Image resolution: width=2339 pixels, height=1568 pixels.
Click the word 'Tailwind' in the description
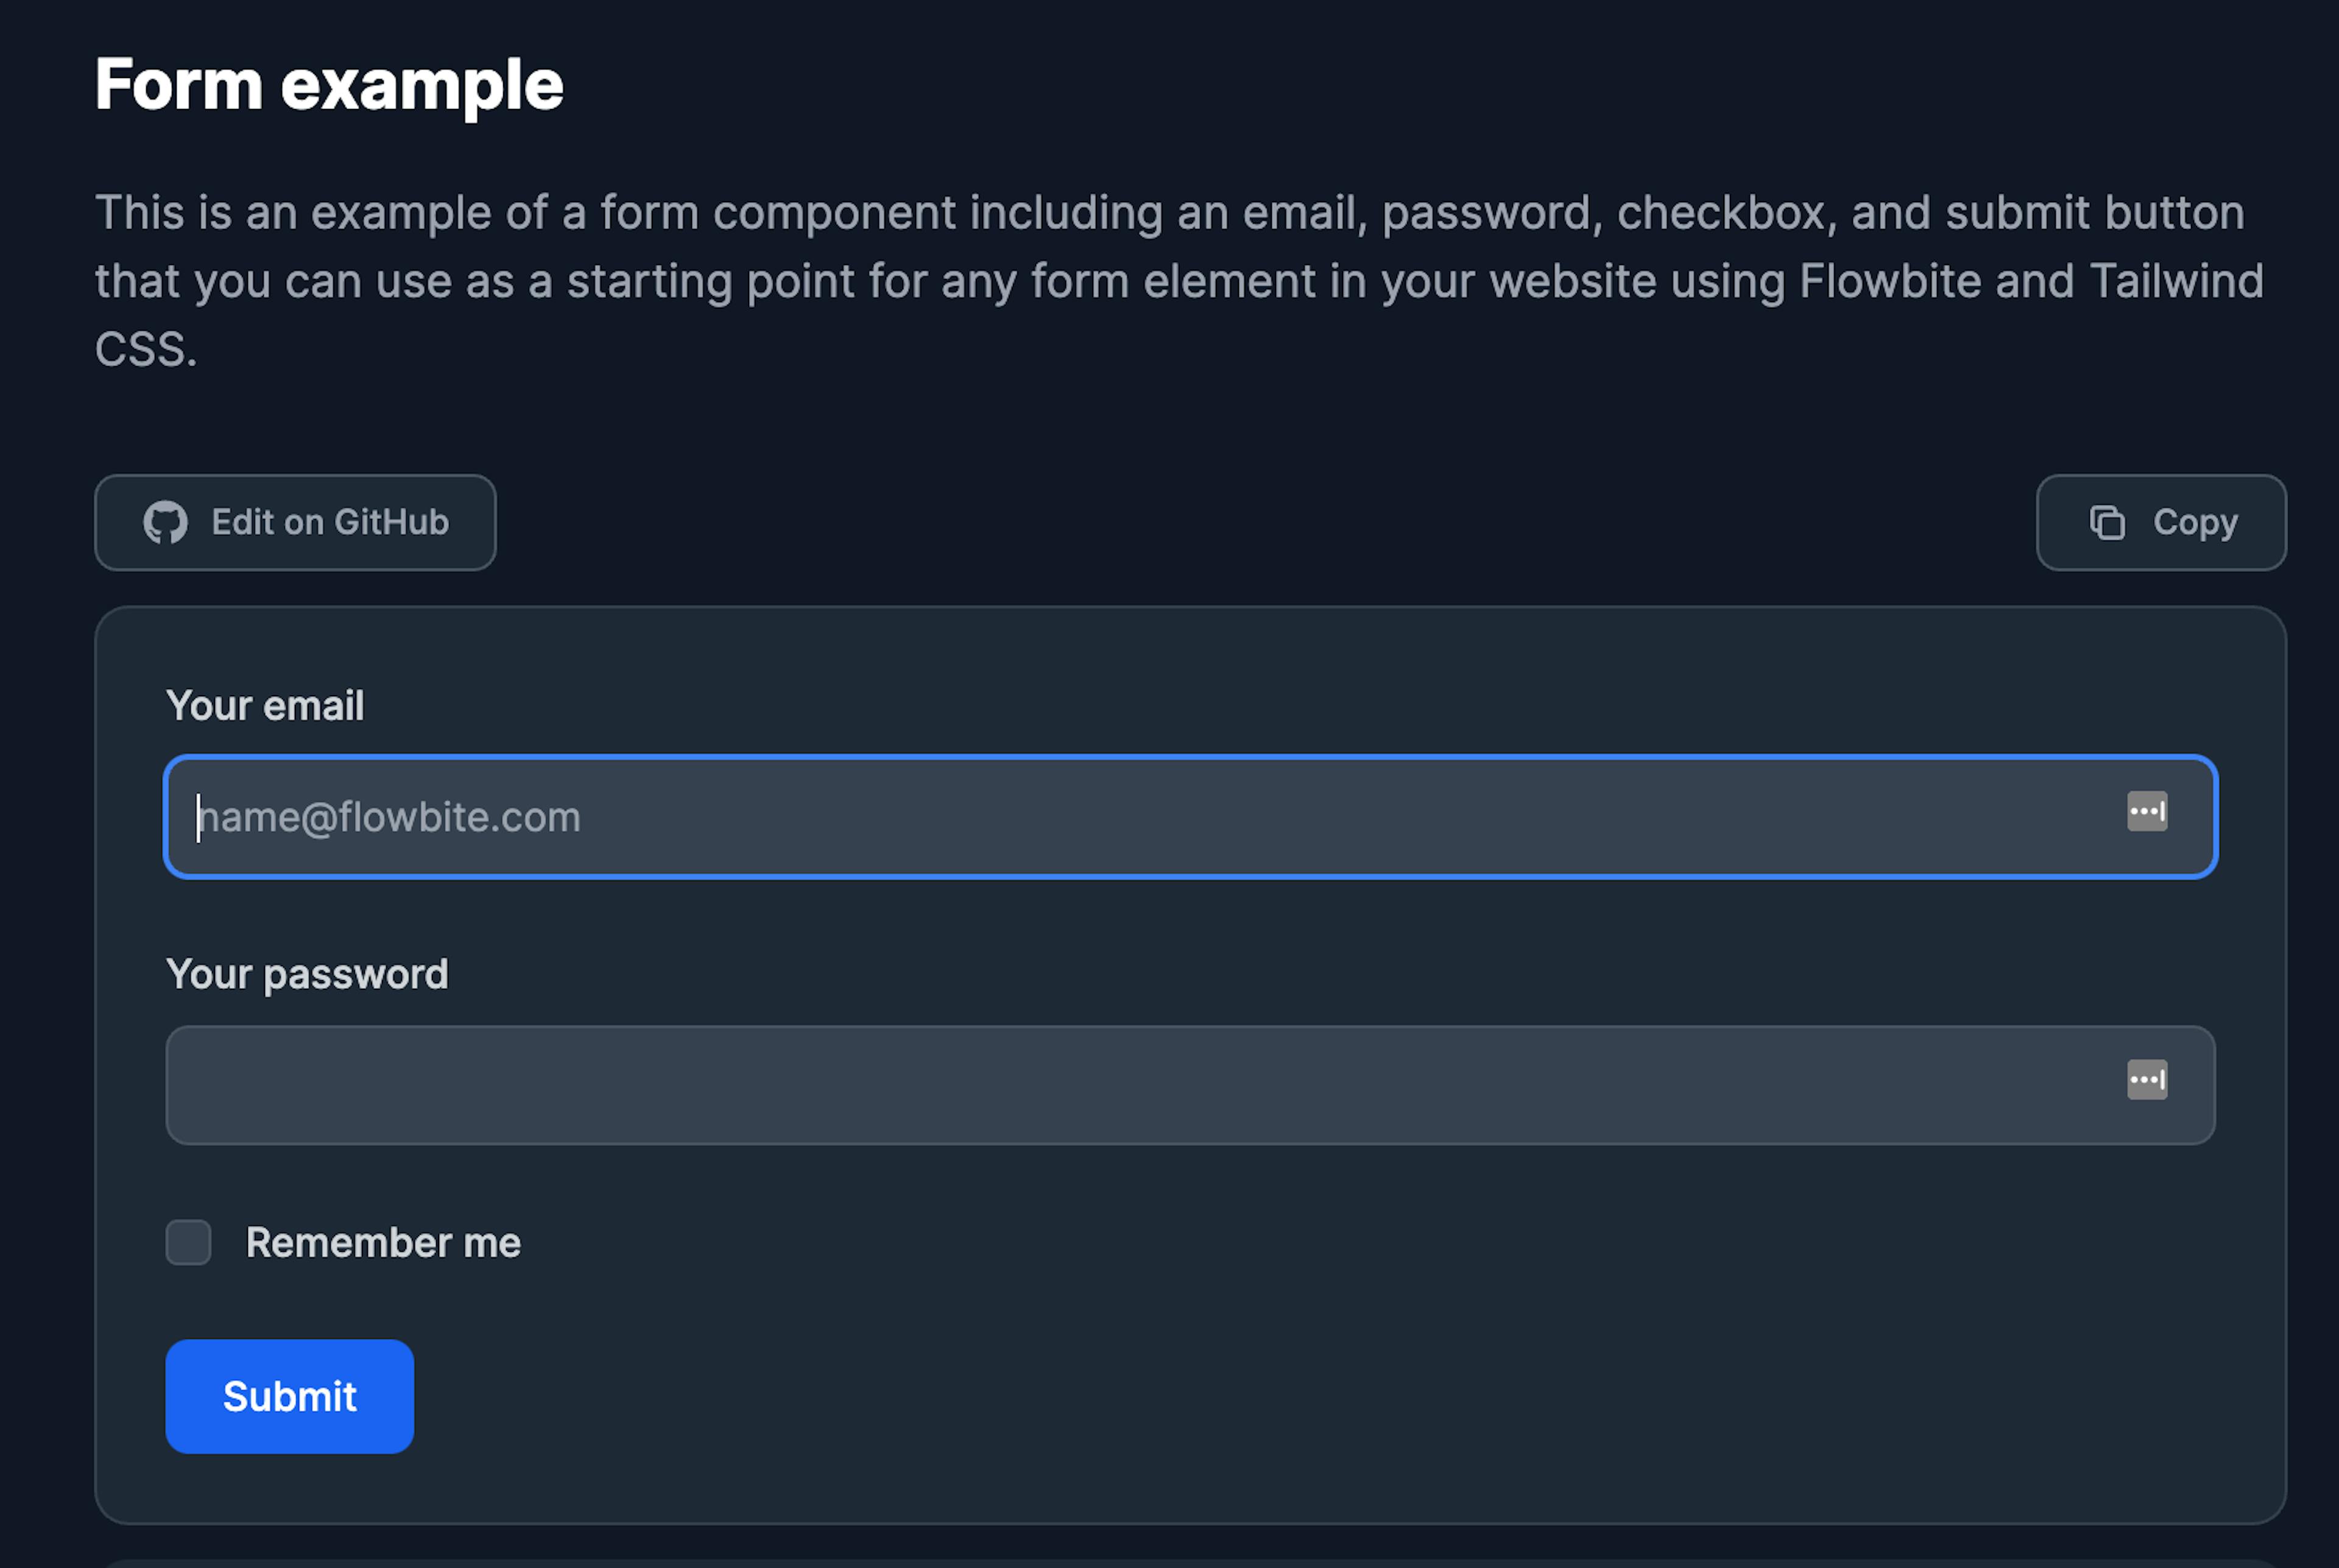click(x=2176, y=281)
